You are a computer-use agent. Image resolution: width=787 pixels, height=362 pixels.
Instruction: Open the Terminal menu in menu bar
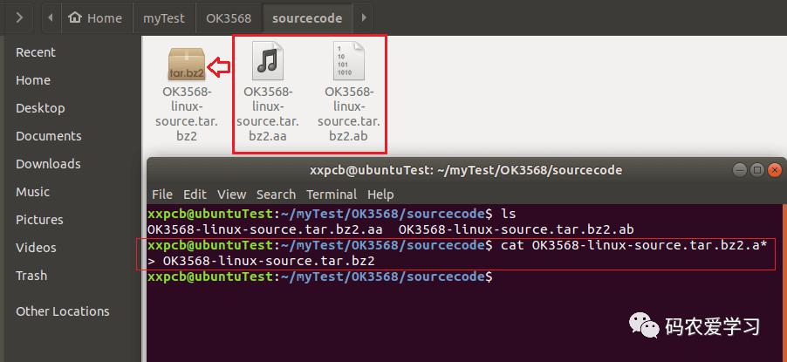tap(332, 195)
